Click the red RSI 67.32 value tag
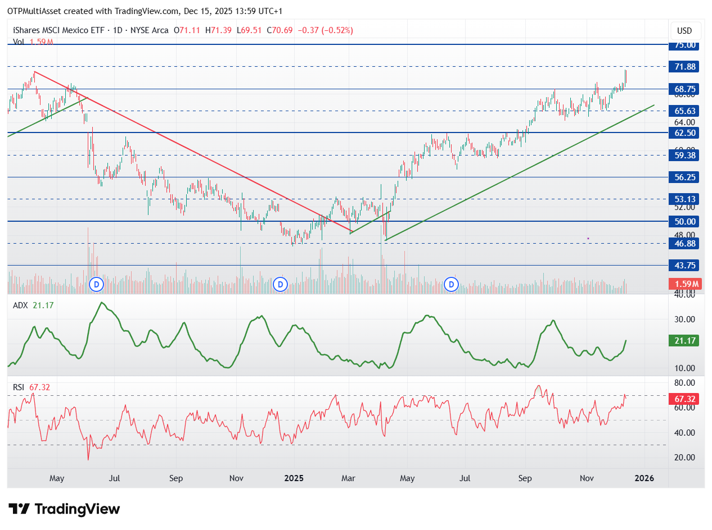The width and height of the screenshot is (712, 530). pyautogui.click(x=684, y=399)
